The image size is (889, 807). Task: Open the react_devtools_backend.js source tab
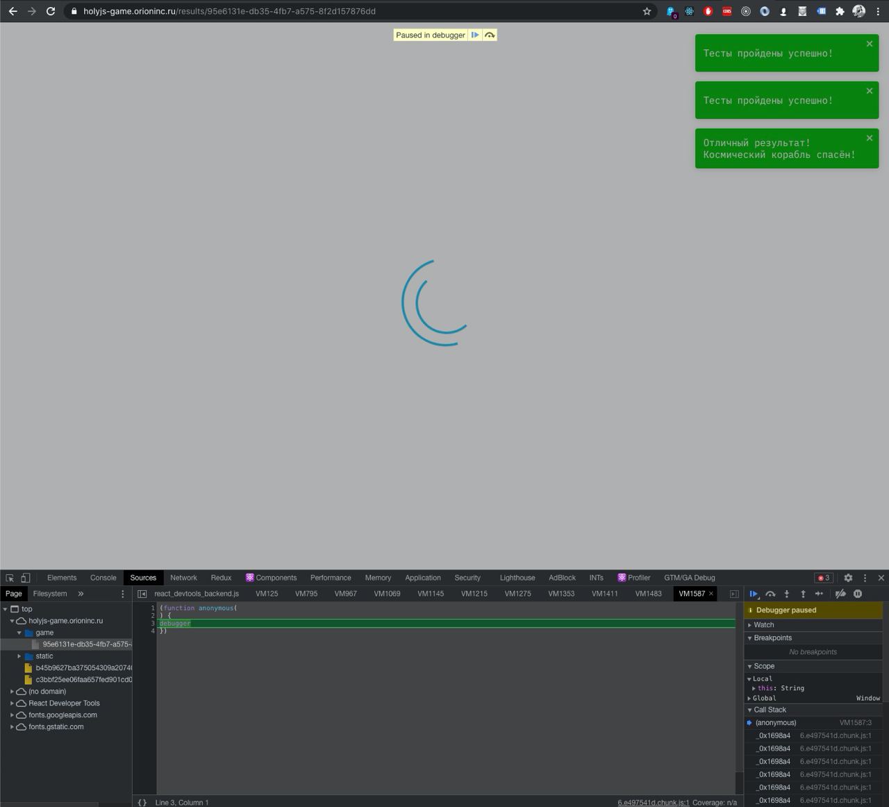tap(197, 594)
